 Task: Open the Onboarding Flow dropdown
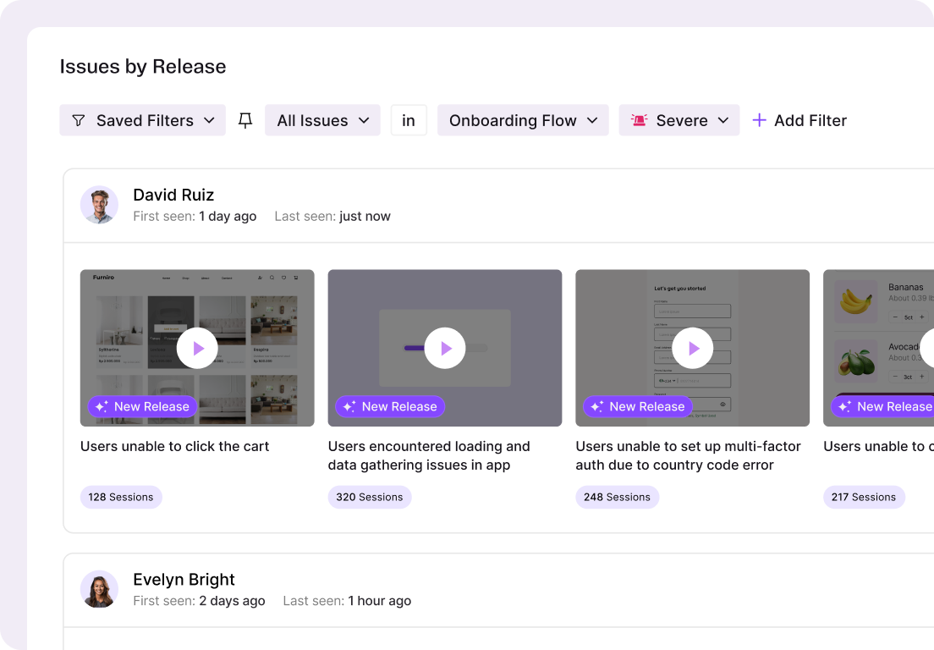(x=523, y=120)
